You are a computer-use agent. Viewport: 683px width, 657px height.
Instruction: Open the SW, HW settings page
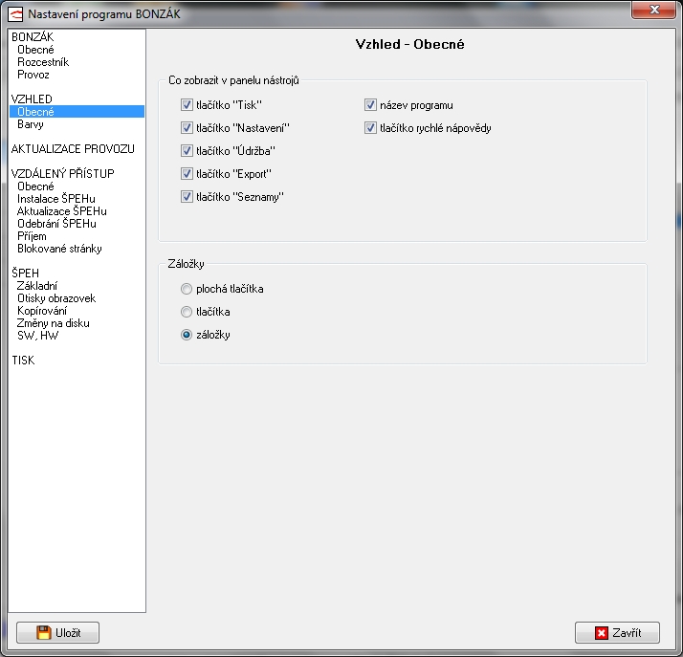tap(38, 336)
